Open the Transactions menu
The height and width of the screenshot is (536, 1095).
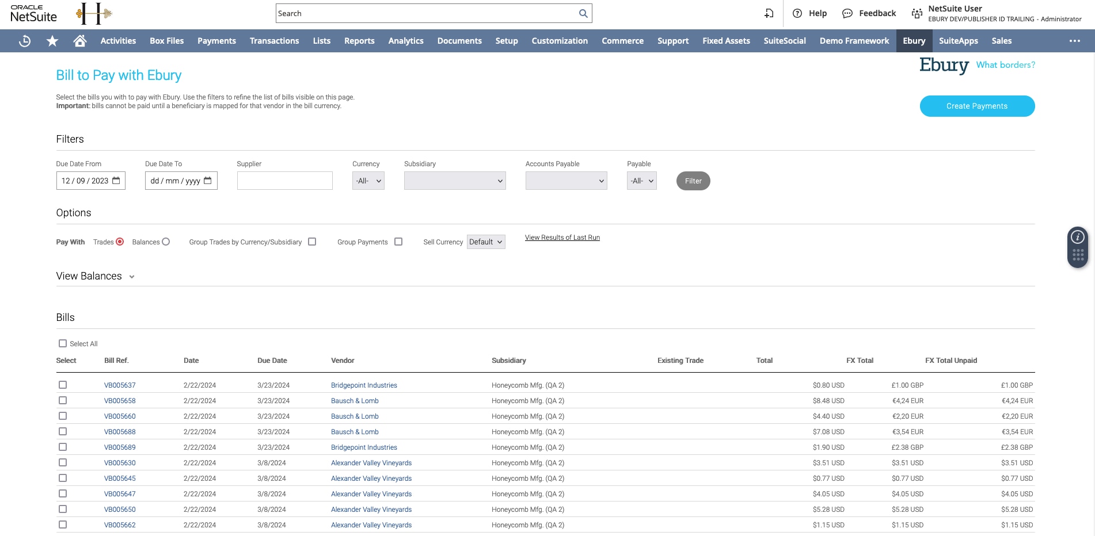(274, 41)
